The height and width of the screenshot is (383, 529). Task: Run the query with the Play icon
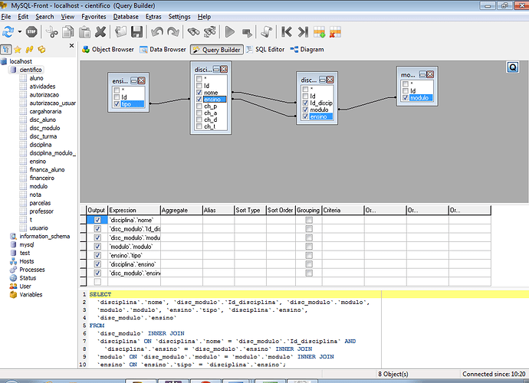tap(230, 32)
